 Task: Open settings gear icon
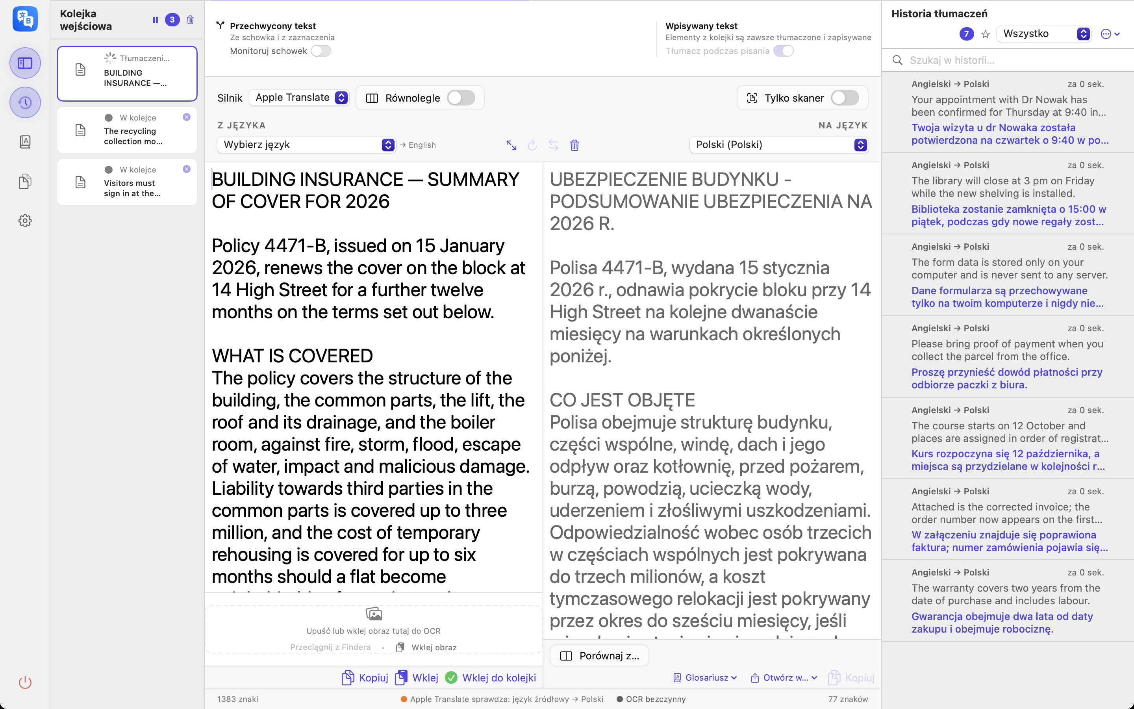click(25, 221)
